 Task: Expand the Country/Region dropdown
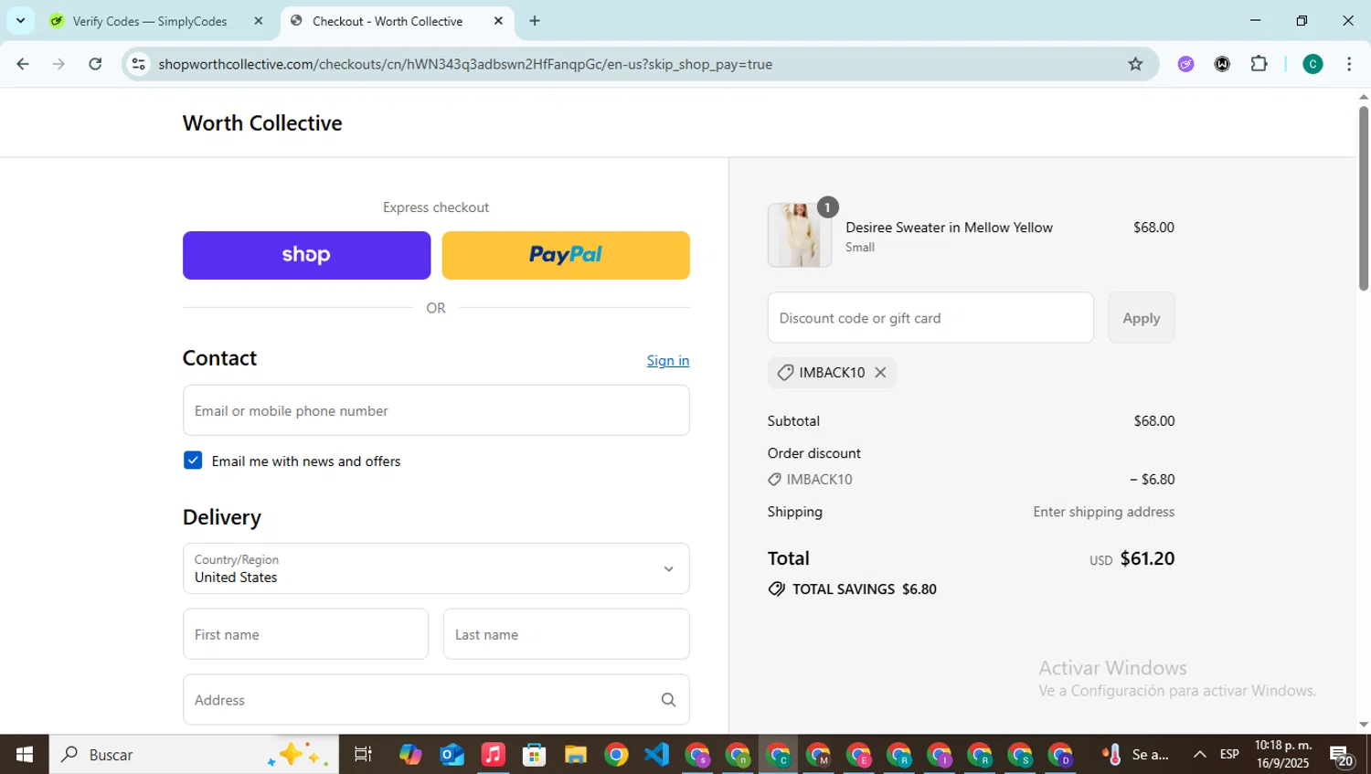click(x=436, y=568)
